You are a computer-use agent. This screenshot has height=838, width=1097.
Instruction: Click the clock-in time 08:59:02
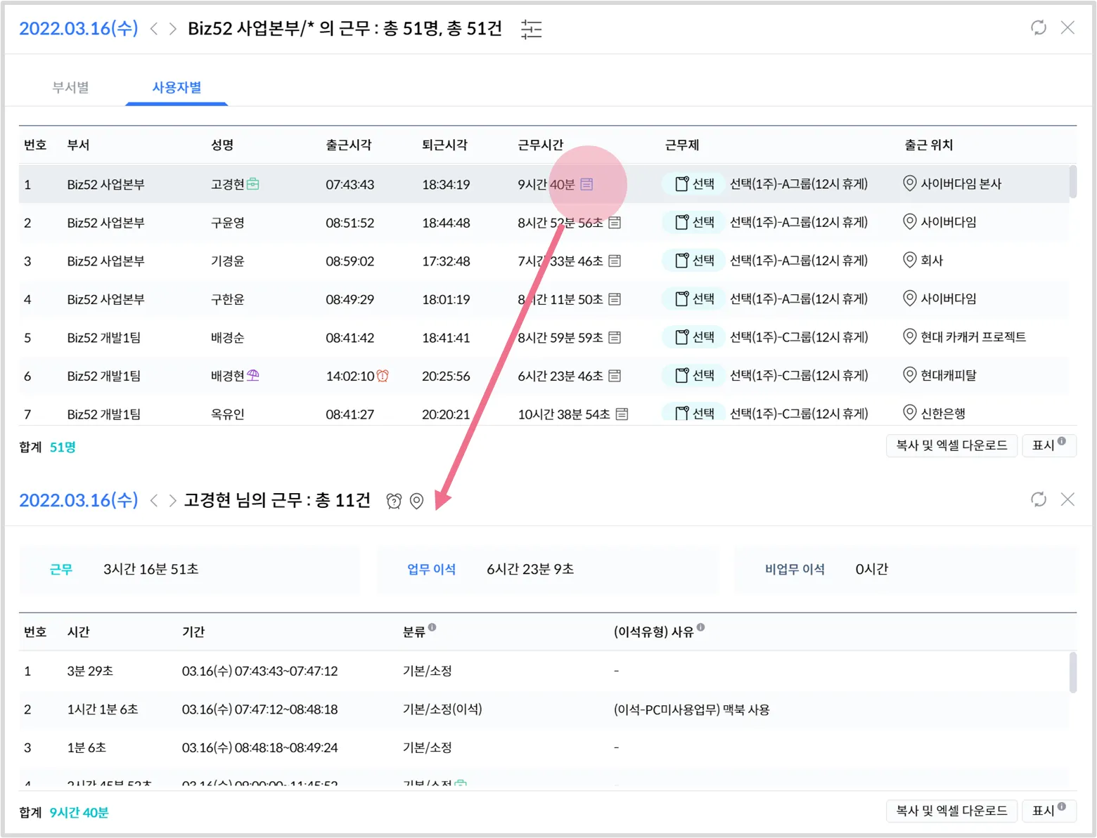point(350,261)
